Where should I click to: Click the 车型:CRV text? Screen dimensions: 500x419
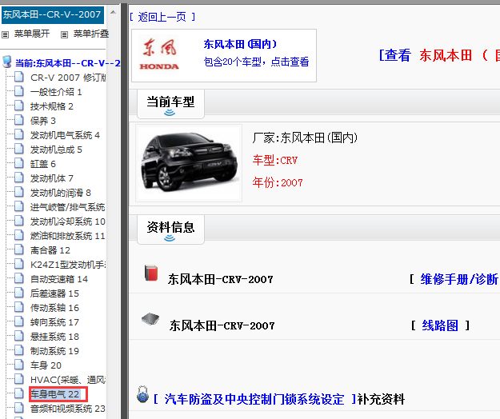click(275, 160)
